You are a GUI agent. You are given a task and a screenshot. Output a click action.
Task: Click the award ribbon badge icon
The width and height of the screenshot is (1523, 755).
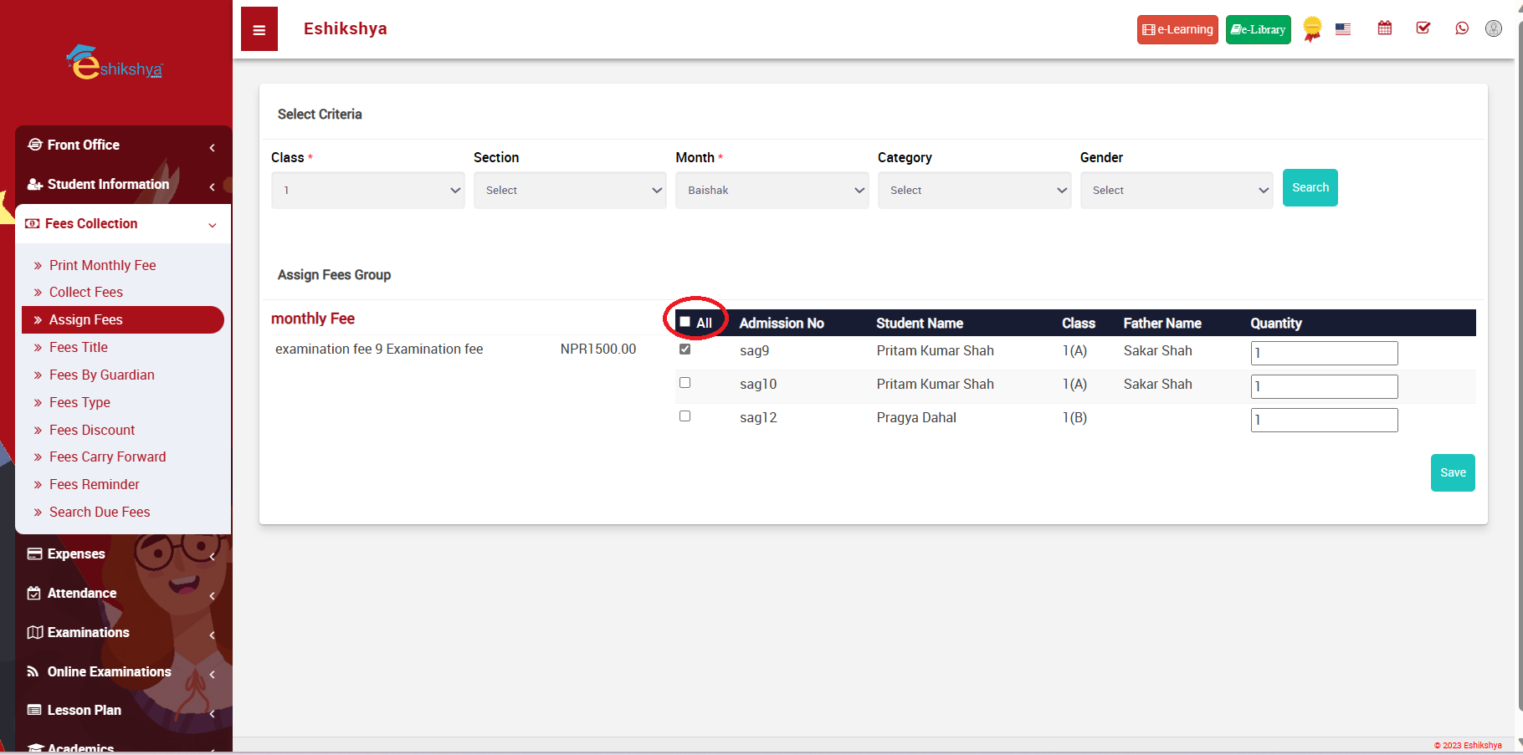pos(1312,29)
